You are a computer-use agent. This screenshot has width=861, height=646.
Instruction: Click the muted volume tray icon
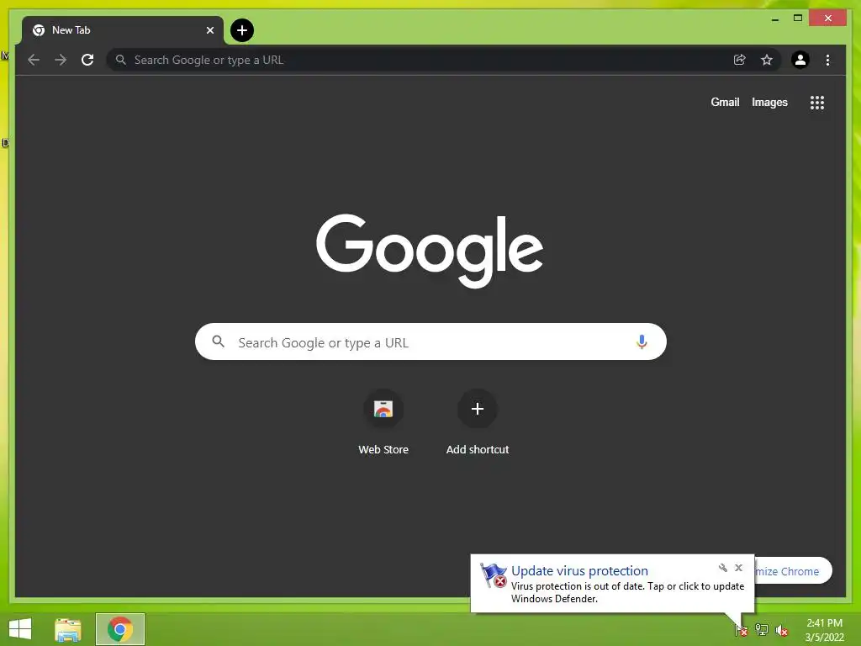tap(781, 630)
